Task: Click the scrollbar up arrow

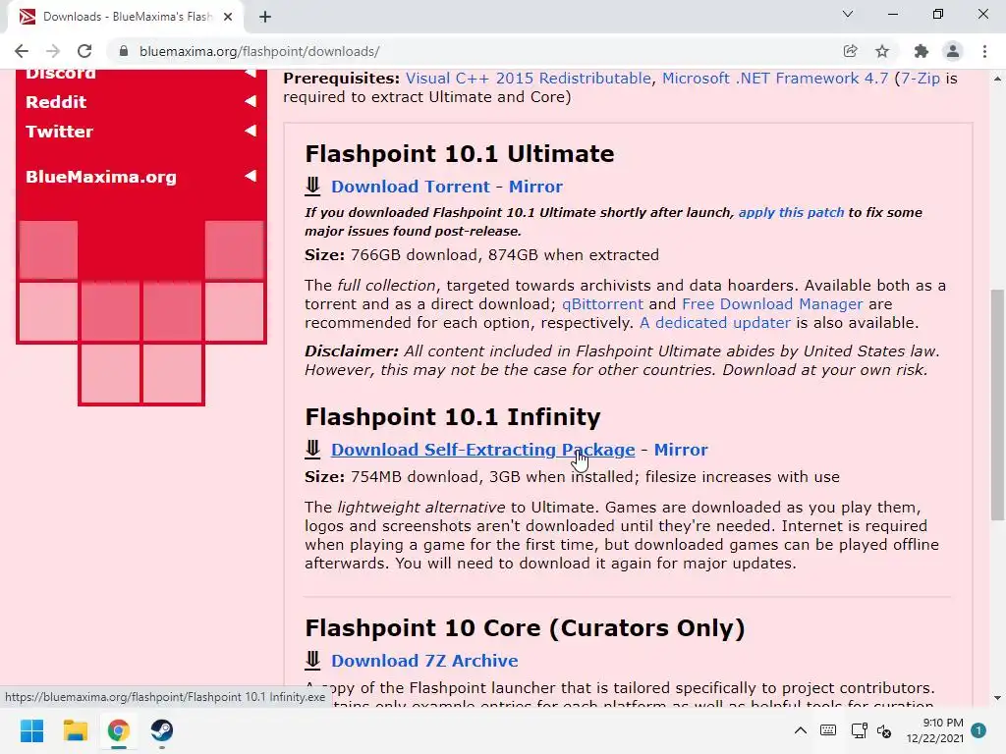Action: pyautogui.click(x=997, y=79)
